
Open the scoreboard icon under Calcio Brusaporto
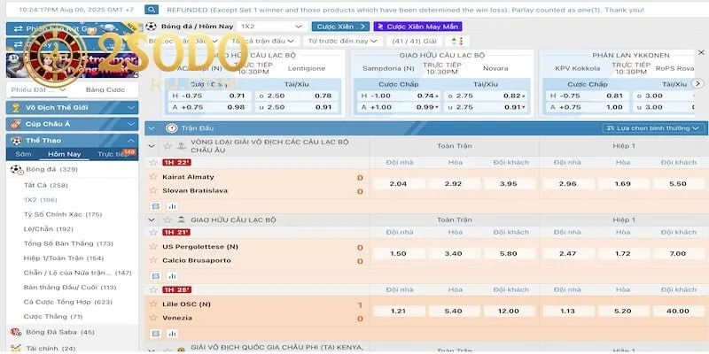154,276
